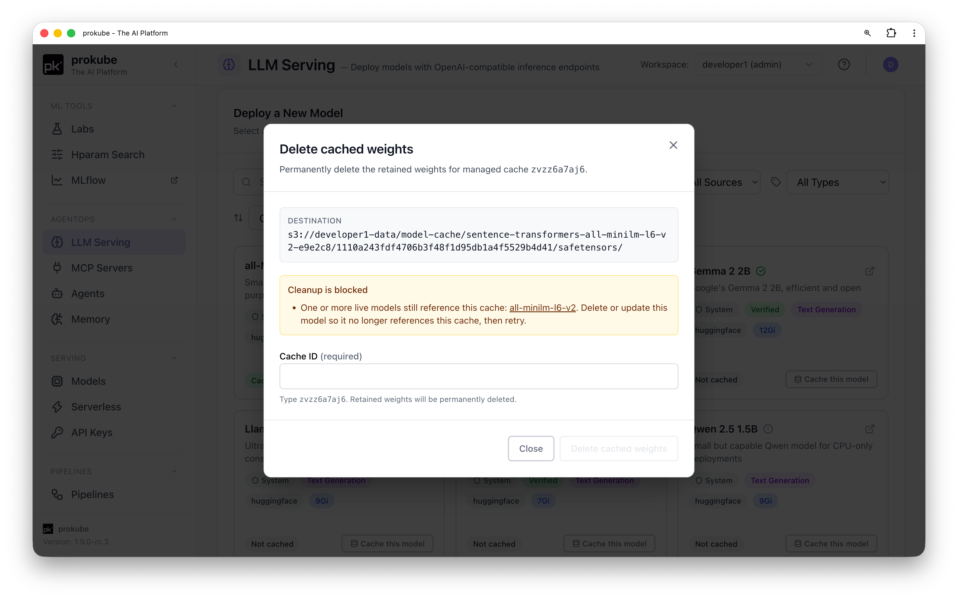This screenshot has height=600, width=958.
Task: Open Agents in the sidebar
Action: (x=114, y=294)
